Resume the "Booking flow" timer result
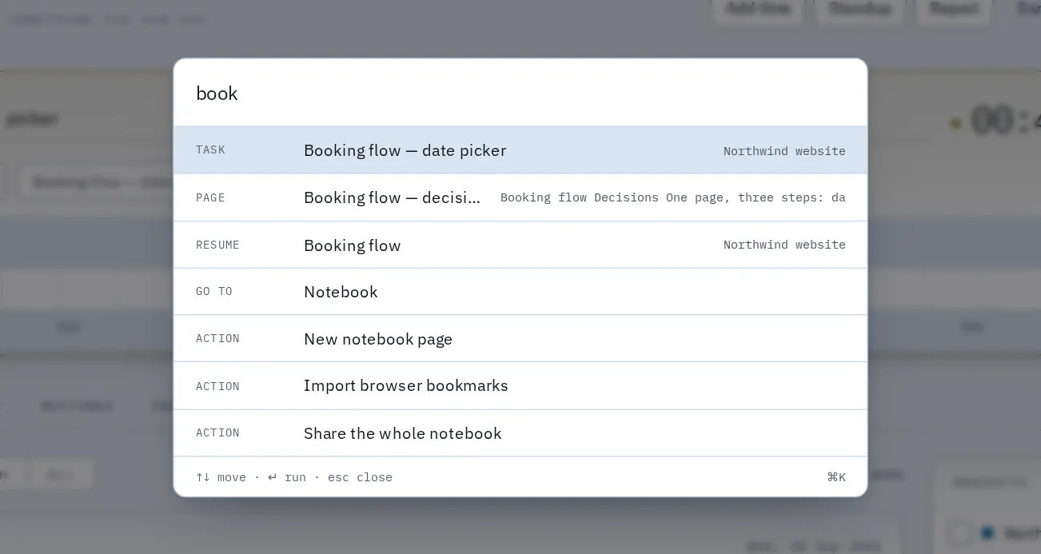Screen dimensions: 1041x554 tap(520, 245)
